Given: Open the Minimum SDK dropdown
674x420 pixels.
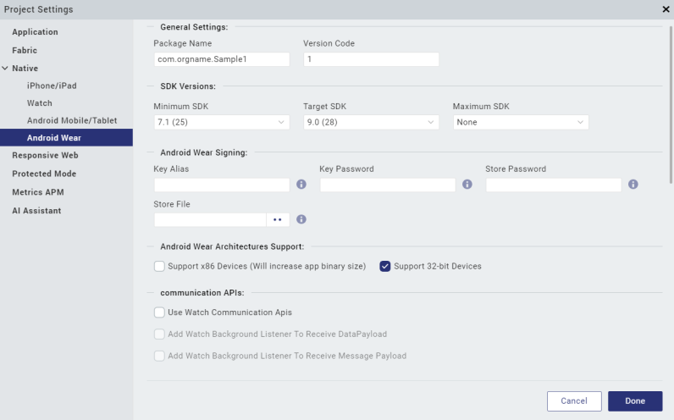Looking at the screenshot, I should (222, 122).
